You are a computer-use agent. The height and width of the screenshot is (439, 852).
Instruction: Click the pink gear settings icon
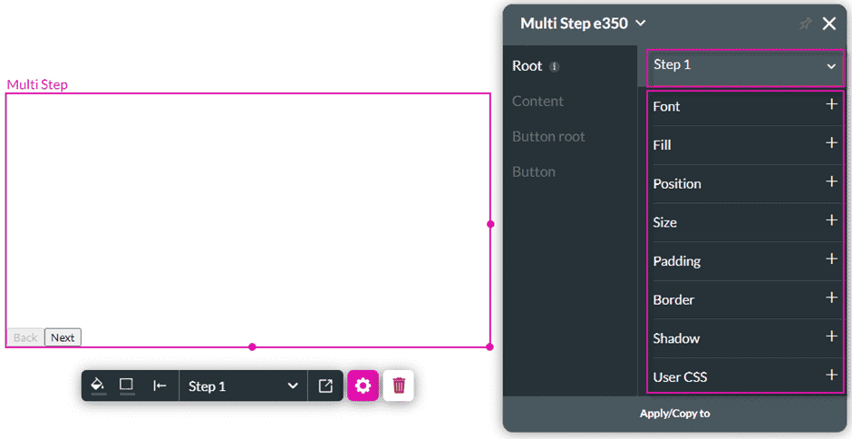pyautogui.click(x=363, y=385)
